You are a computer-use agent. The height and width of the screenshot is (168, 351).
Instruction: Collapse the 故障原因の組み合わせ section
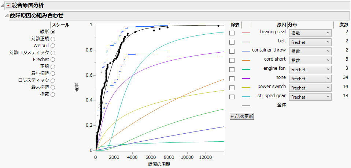7,16
